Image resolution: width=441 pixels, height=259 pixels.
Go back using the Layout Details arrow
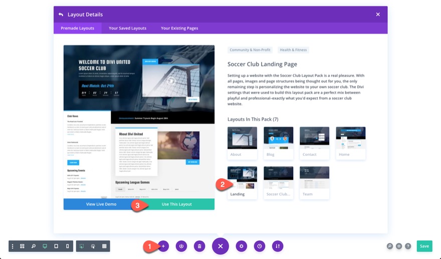(61, 15)
